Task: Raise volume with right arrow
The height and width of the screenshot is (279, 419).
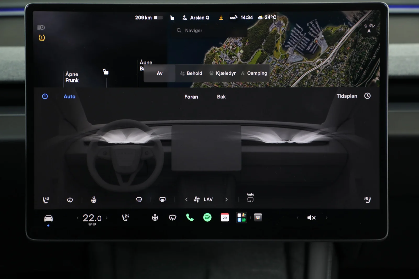Action: tap(327, 217)
